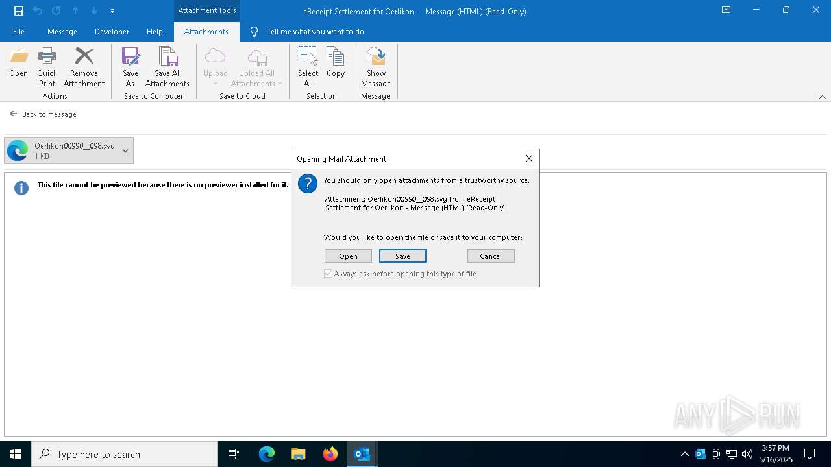Click Save As in the ribbon

click(130, 67)
